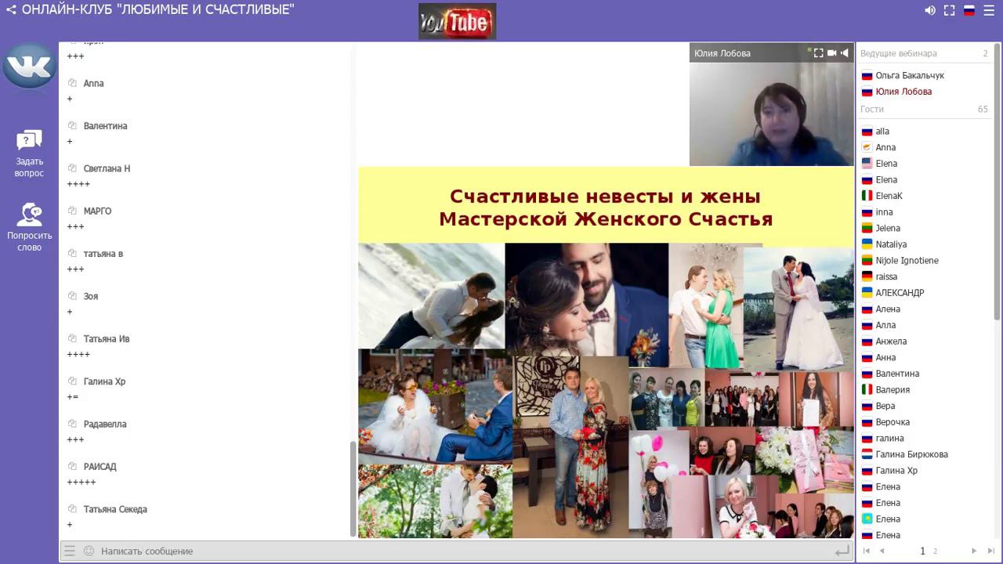The height and width of the screenshot is (564, 1003).
Task: Open chat options menu left of emoji
Action: pos(70,551)
